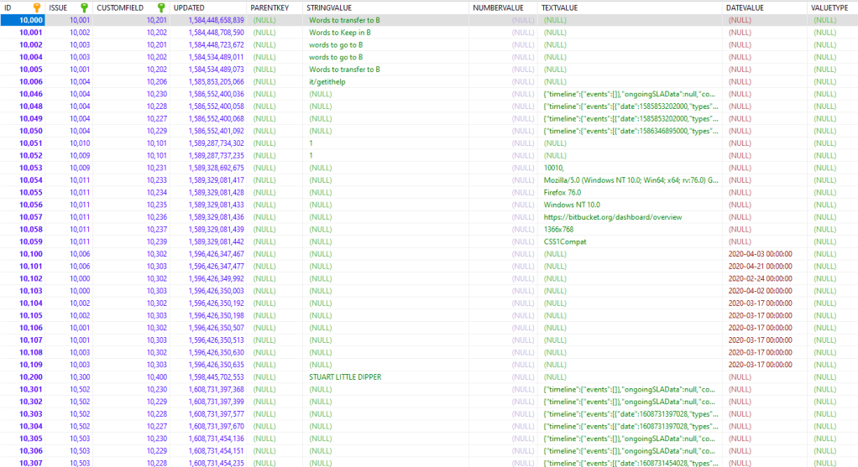Click the green key icon in CUSTOMFIELD header
This screenshot has width=858, height=467.
161,8
